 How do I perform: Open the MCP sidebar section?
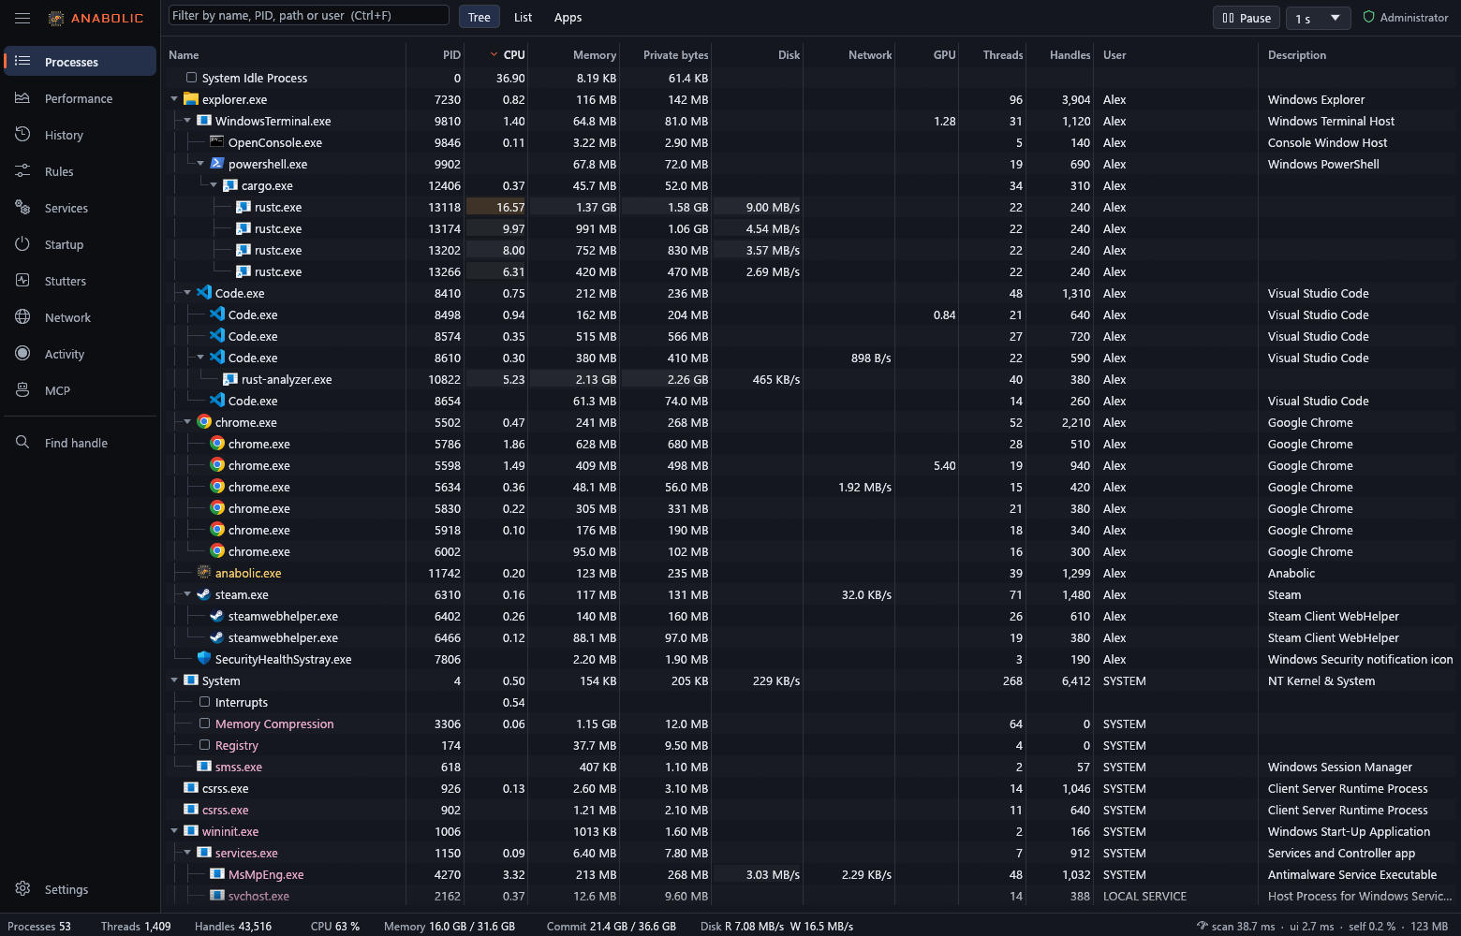pyautogui.click(x=80, y=390)
